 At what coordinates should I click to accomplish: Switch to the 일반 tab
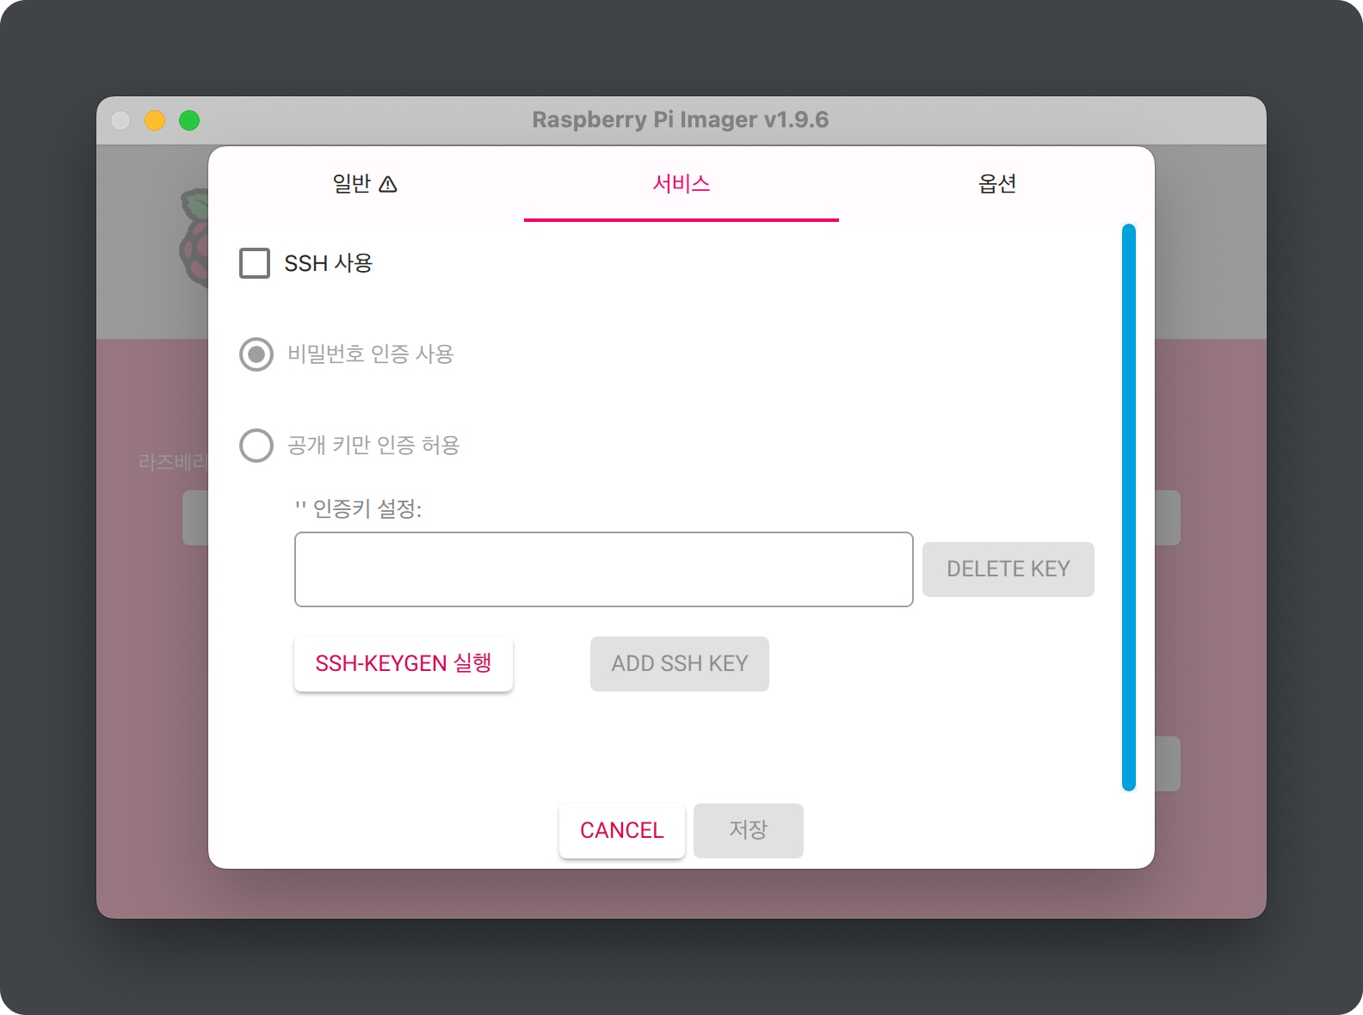pyautogui.click(x=365, y=184)
